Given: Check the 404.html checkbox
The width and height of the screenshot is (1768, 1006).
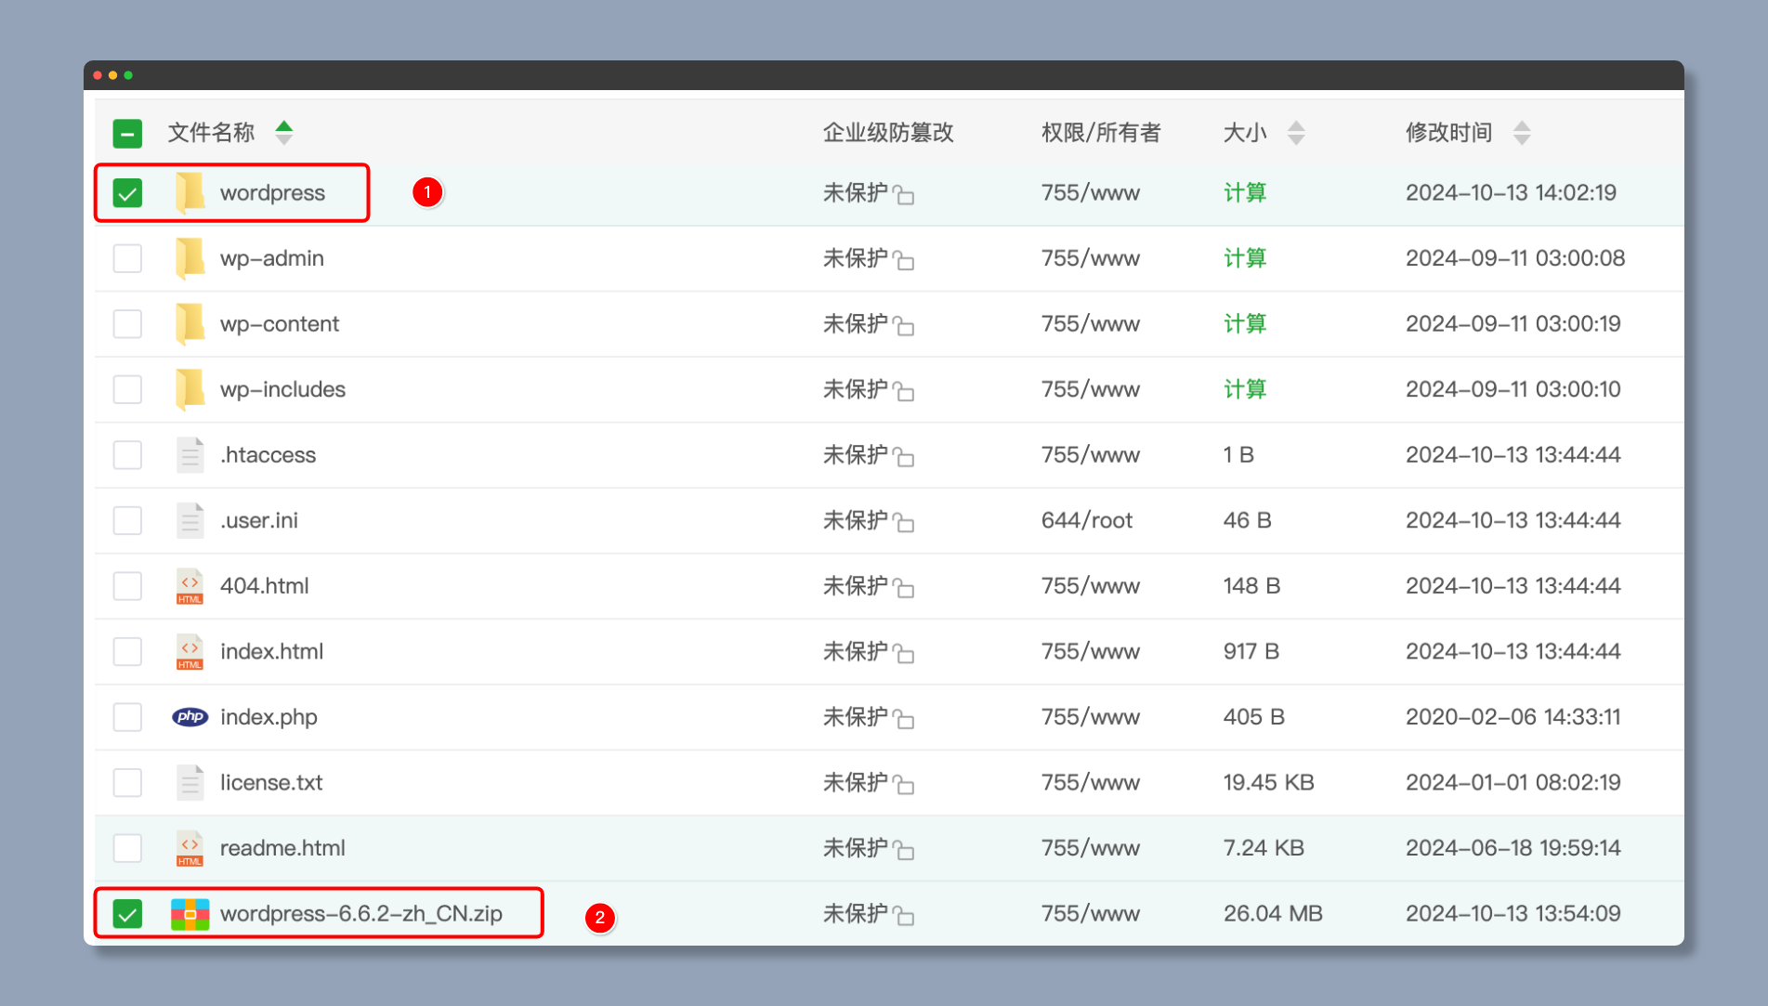Looking at the screenshot, I should pos(127,586).
